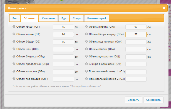
Task: Click the empty Объем щиколотки input field
Action: (136, 57)
